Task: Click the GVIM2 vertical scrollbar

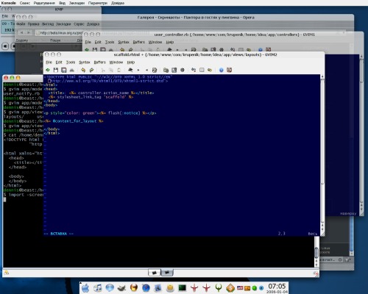Action: [322, 154]
